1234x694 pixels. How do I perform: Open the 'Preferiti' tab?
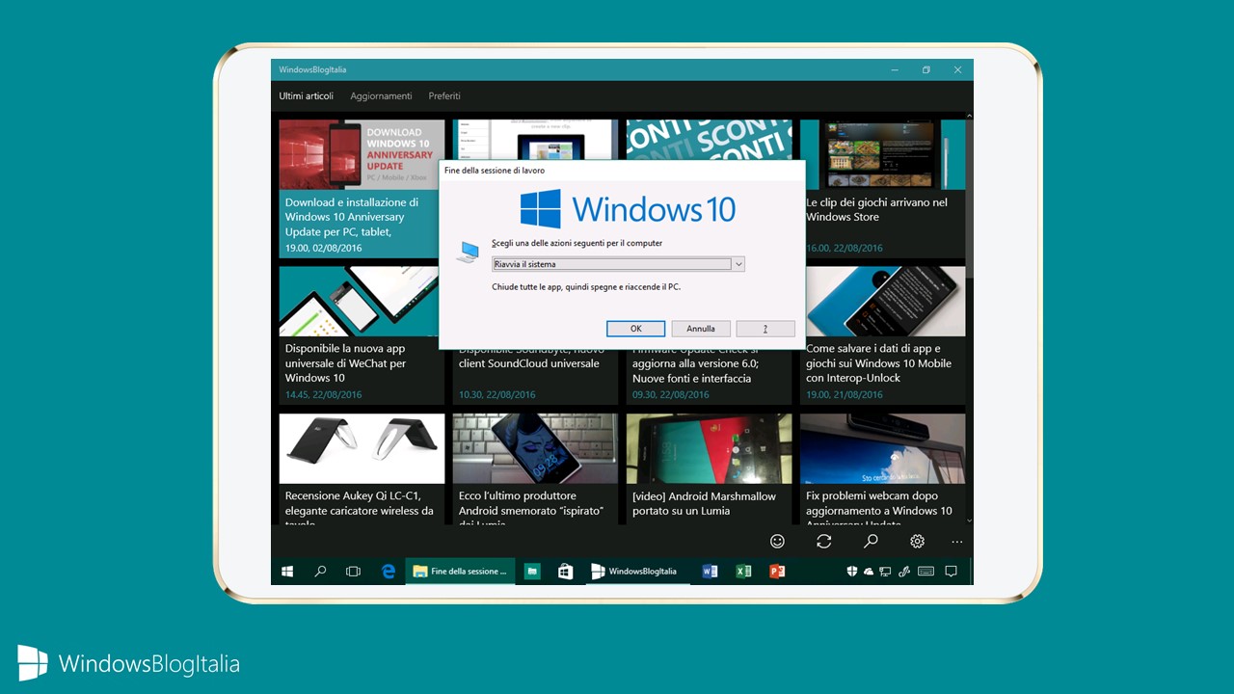[444, 96]
